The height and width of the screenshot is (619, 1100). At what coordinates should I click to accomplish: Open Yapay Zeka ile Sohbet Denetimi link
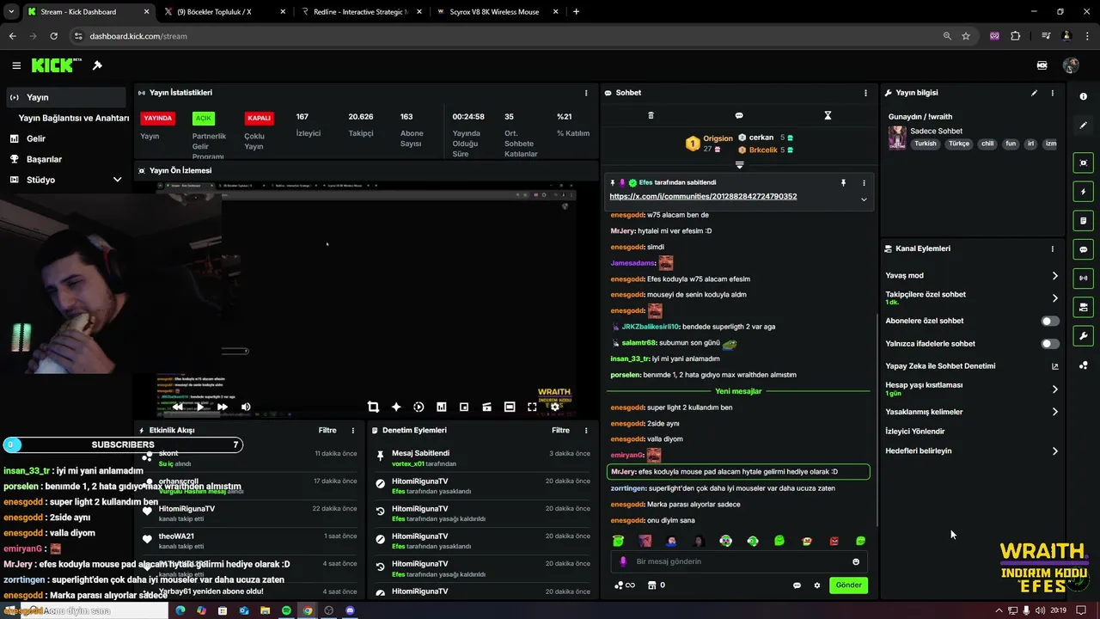click(972, 366)
